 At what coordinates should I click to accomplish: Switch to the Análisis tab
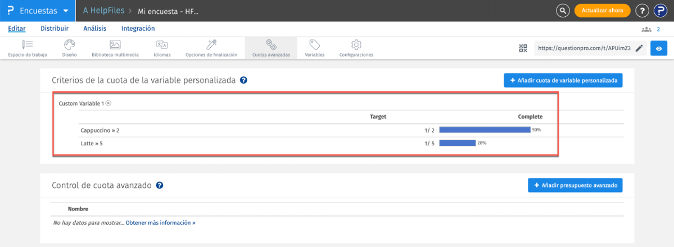coord(95,29)
